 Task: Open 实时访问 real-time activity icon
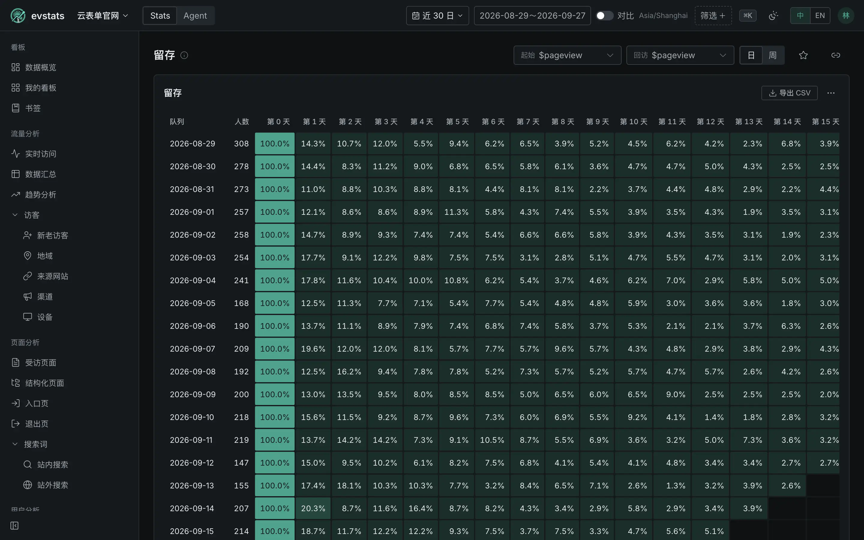coord(15,154)
